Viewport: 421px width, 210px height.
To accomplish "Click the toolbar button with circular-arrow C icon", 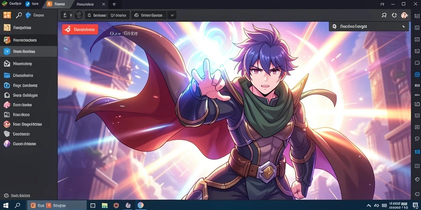I will [97, 15].
